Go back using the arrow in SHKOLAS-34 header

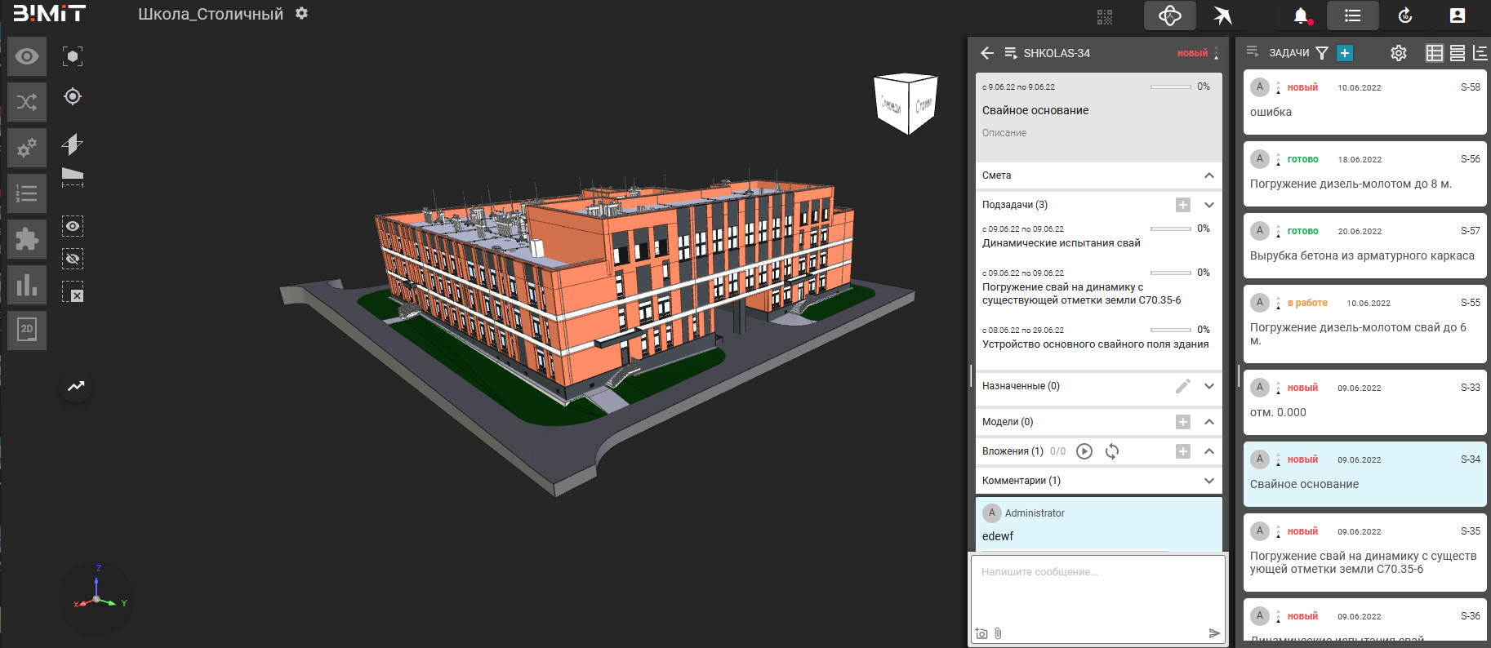pos(987,53)
